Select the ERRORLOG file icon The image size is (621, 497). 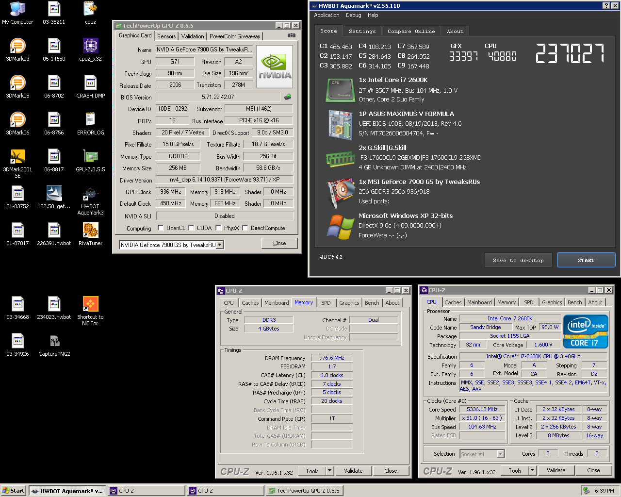pyautogui.click(x=90, y=123)
